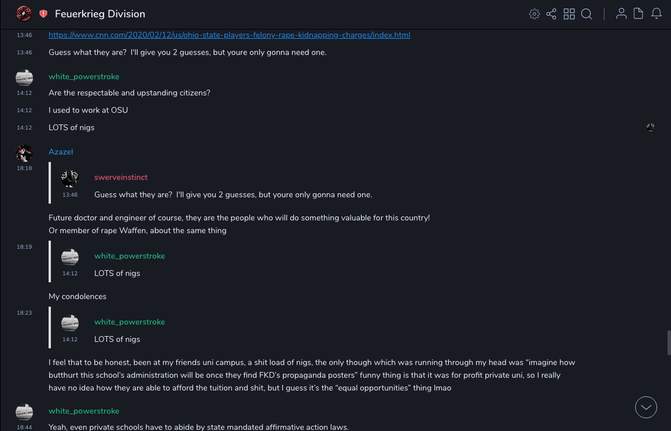671x431 pixels.
Task: Click the small read-receipt avatar at right
Action: (x=651, y=127)
